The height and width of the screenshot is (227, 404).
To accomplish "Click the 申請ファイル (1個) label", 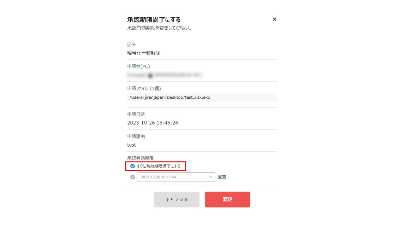I will tap(144, 88).
